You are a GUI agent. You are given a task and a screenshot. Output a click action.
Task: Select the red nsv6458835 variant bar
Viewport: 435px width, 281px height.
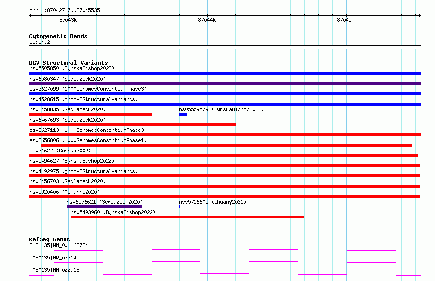coord(90,114)
